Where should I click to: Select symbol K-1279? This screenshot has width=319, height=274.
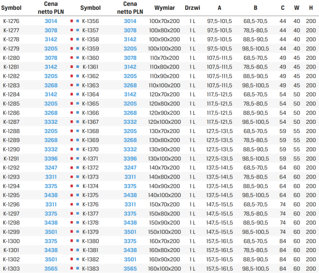coord(11,49)
